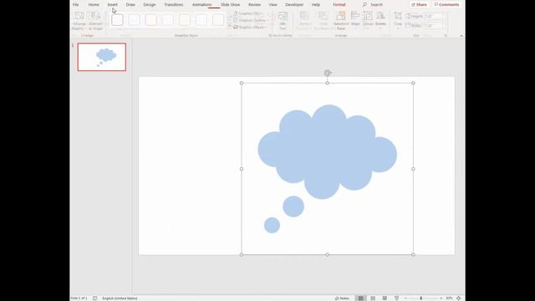Select slide 1 thumbnail

tap(102, 57)
